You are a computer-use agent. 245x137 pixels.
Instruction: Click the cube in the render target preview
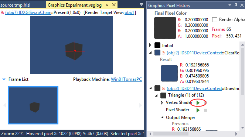coord(74,51)
